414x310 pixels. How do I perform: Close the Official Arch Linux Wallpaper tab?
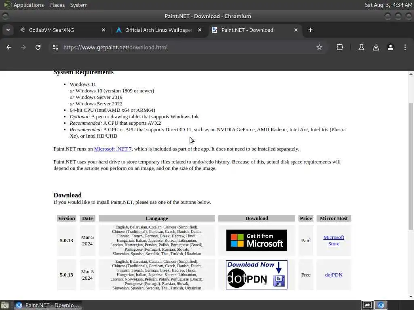pyautogui.click(x=200, y=30)
